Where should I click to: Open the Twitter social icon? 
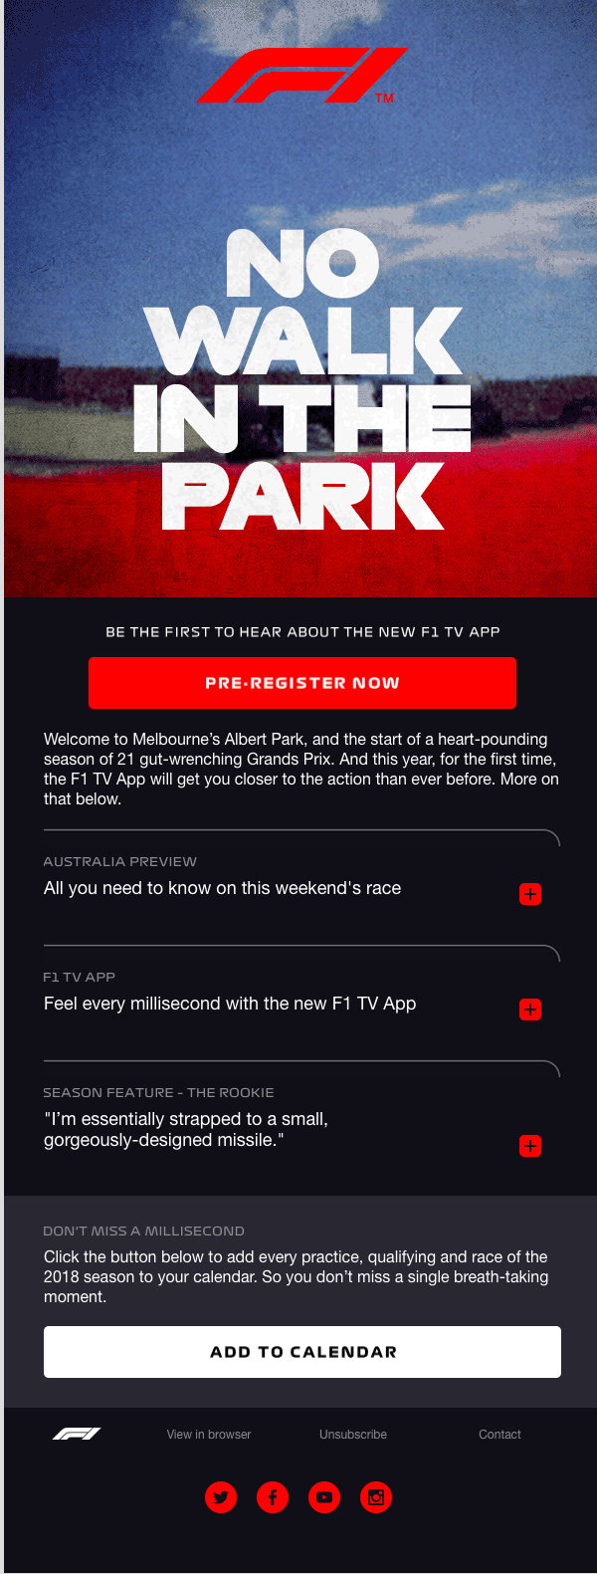pos(221,1496)
